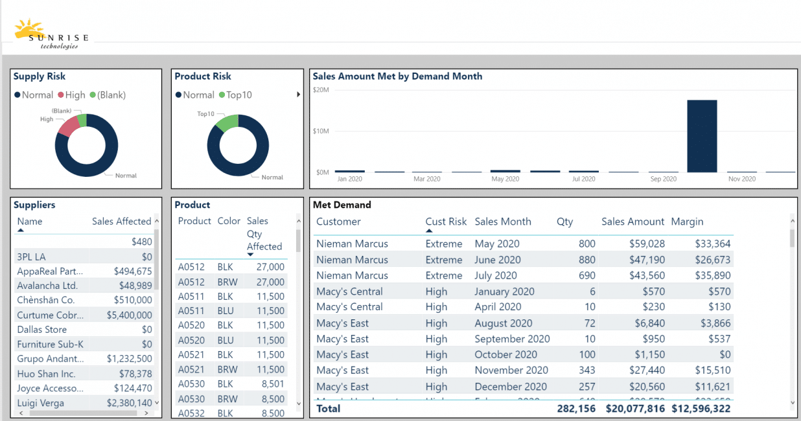The height and width of the screenshot is (421, 801).
Task: Select High in Supply Risk legend
Action: (72, 95)
